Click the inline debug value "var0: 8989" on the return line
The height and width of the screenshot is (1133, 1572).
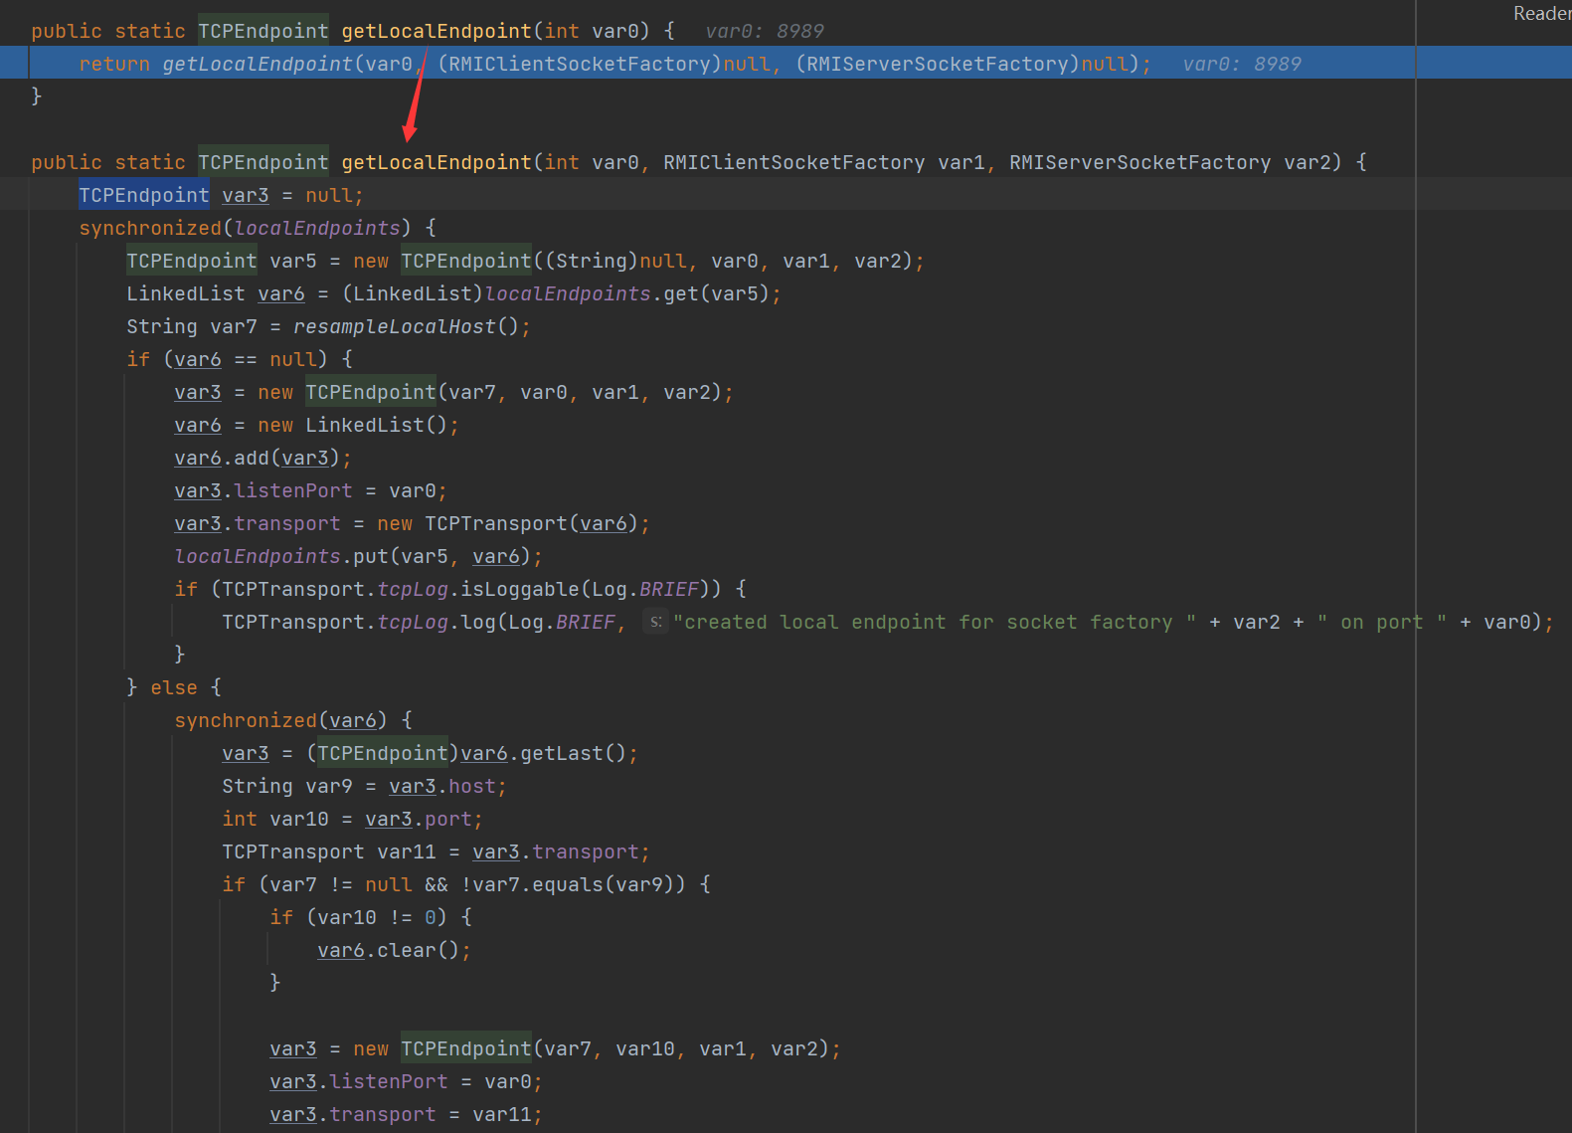(x=1242, y=64)
